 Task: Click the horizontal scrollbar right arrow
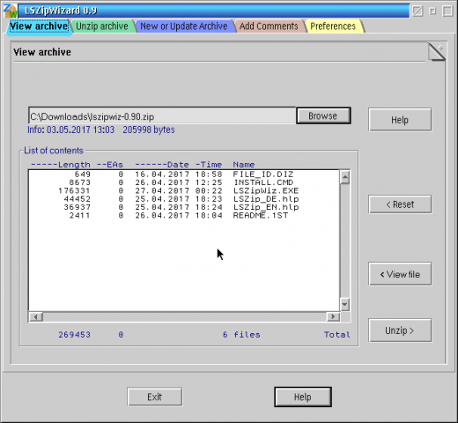click(333, 316)
